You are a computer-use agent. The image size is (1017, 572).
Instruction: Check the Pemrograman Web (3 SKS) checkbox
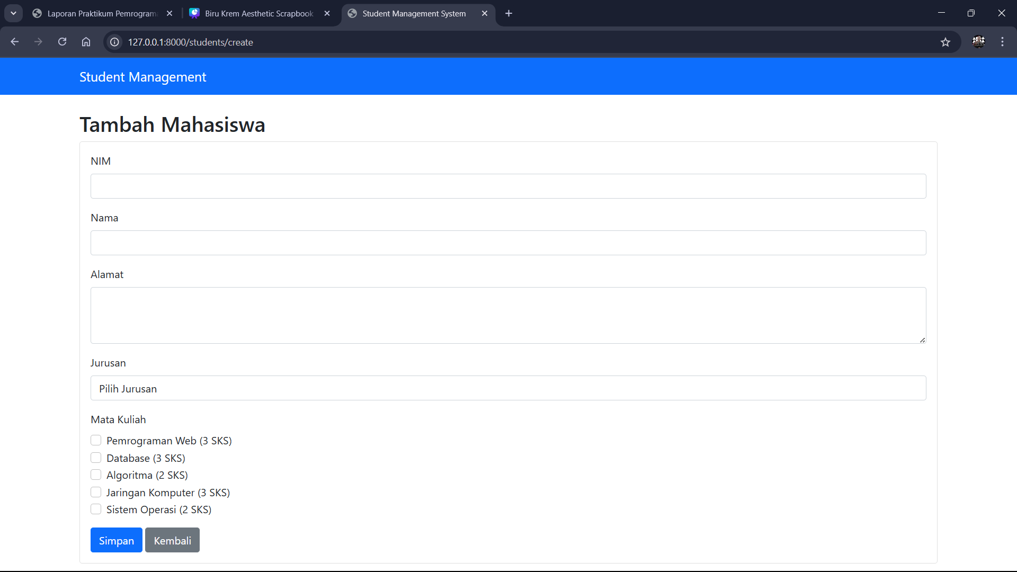96,440
